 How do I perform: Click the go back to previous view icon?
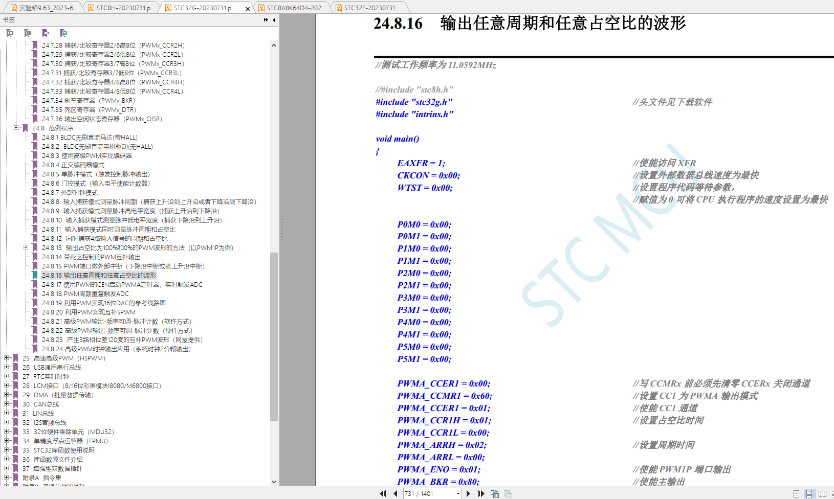pos(495,493)
